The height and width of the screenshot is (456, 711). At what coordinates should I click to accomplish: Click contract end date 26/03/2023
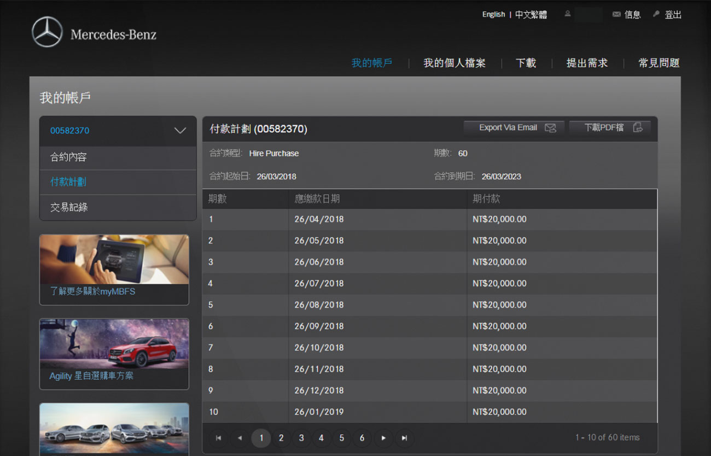[502, 177]
